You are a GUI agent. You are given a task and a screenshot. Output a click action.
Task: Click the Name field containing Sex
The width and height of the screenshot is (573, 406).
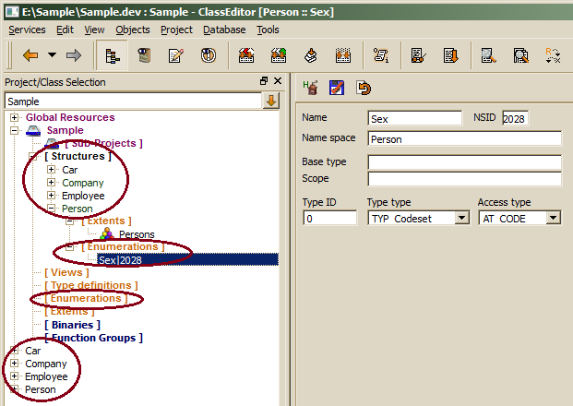pos(413,118)
